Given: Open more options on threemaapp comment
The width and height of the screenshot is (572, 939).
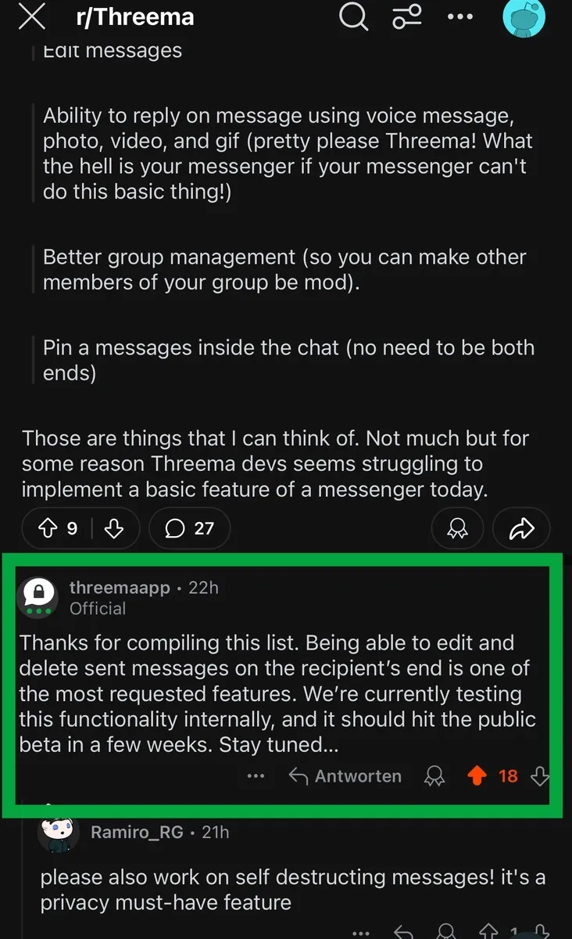Looking at the screenshot, I should pyautogui.click(x=256, y=776).
